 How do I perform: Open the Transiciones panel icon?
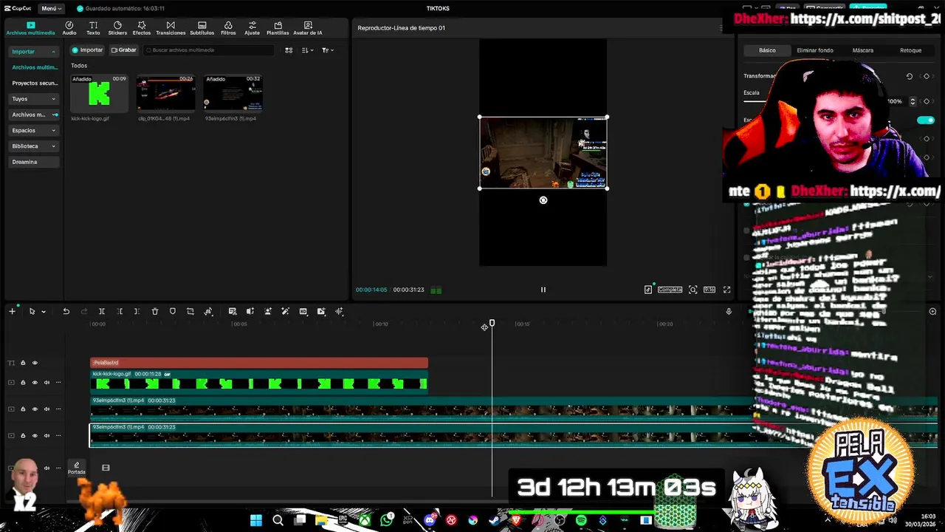pos(171,28)
